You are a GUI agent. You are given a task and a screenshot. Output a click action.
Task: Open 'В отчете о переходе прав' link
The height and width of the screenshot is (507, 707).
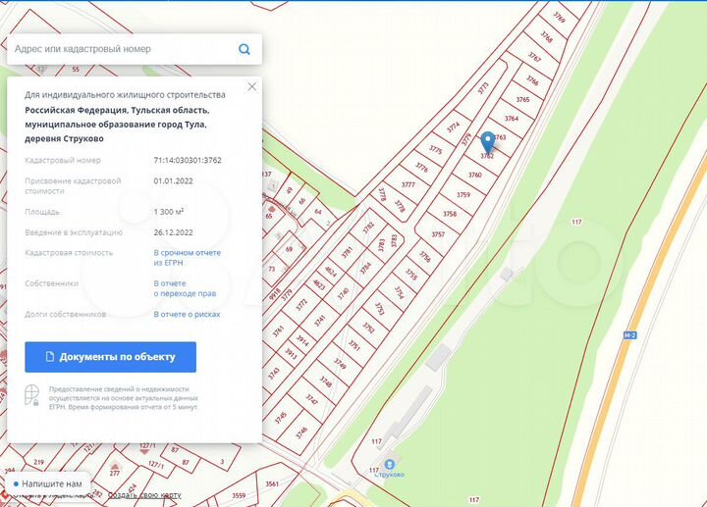click(185, 288)
